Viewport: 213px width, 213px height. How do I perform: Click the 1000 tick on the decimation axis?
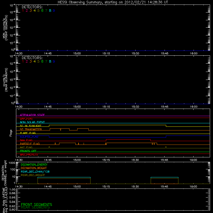tap(12, 163)
